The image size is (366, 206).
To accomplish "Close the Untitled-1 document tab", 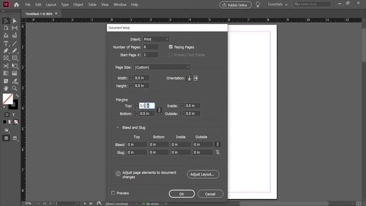I will pyautogui.click(x=56, y=14).
